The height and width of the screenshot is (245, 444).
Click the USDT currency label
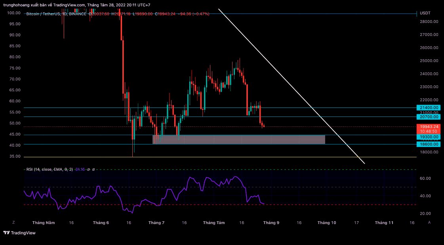pyautogui.click(x=425, y=13)
